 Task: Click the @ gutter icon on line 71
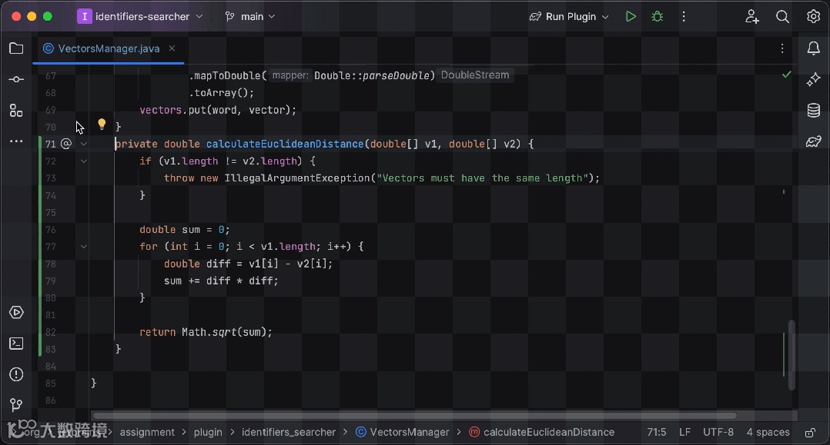pos(65,144)
